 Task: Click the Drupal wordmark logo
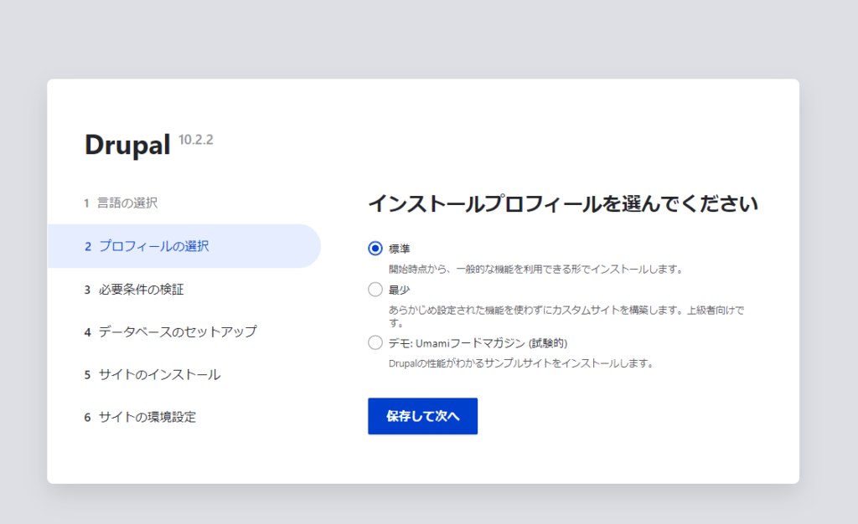[129, 144]
